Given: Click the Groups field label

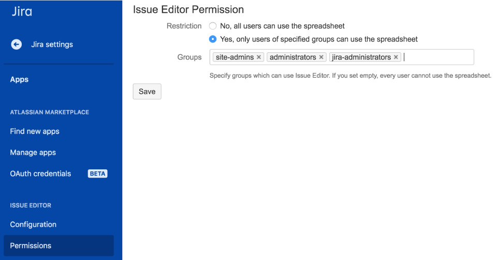Looking at the screenshot, I should (x=189, y=57).
